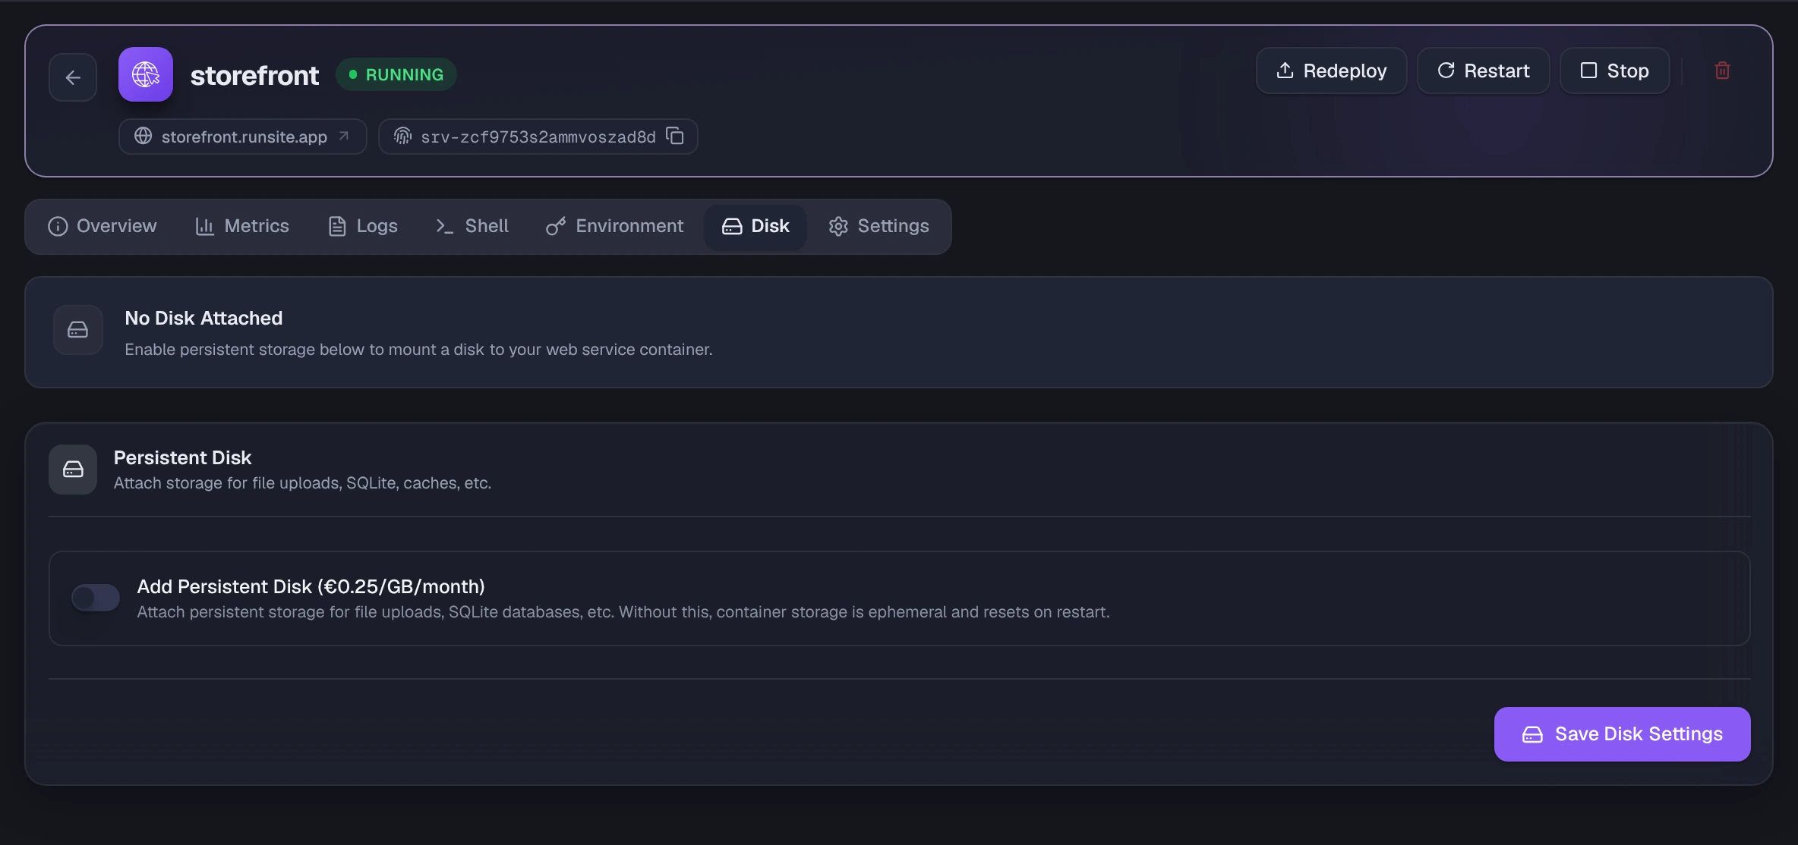Redeploy the storefront service

tap(1332, 71)
